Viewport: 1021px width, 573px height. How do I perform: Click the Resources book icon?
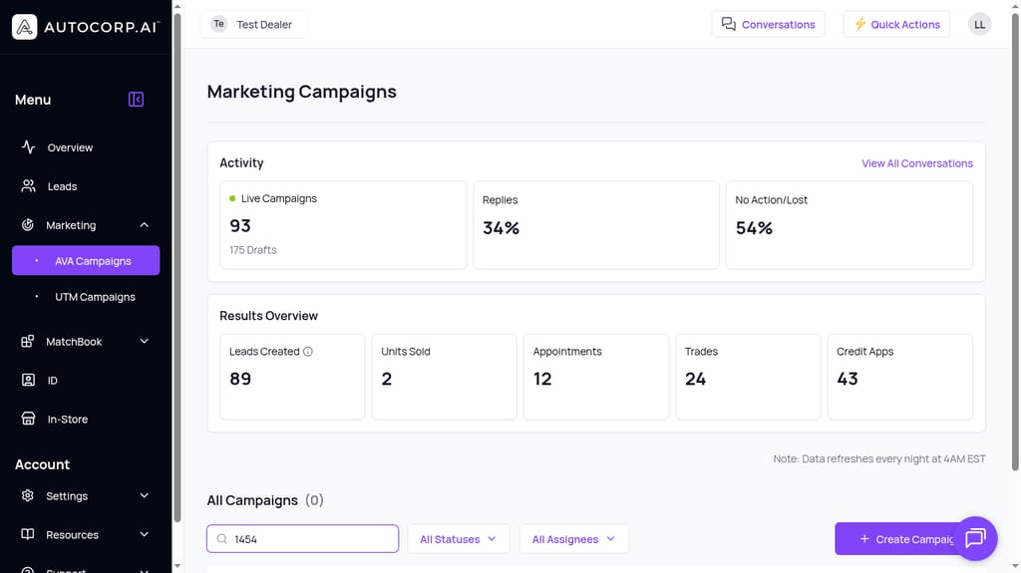point(27,534)
